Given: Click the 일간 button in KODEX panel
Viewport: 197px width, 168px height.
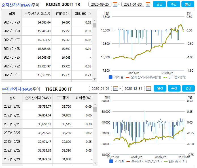Looking at the screenshot, I should coord(159,4).
